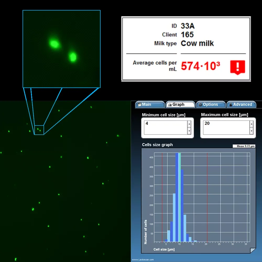The height and width of the screenshot is (262, 262).
Task: Click the maximum cell size input field
Action: click(x=226, y=128)
